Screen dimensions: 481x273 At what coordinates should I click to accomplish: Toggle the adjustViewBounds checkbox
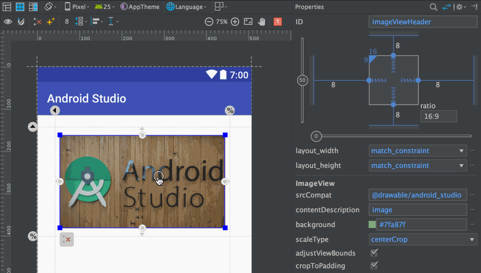(x=374, y=253)
